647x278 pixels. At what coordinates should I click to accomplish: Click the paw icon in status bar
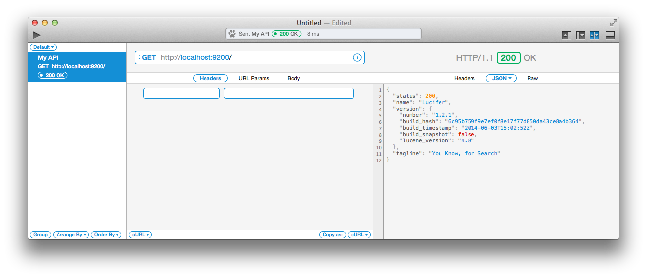point(232,34)
